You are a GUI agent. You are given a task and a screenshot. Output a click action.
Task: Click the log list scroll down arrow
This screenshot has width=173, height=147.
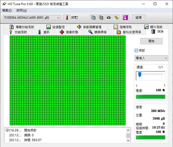tap(128, 140)
